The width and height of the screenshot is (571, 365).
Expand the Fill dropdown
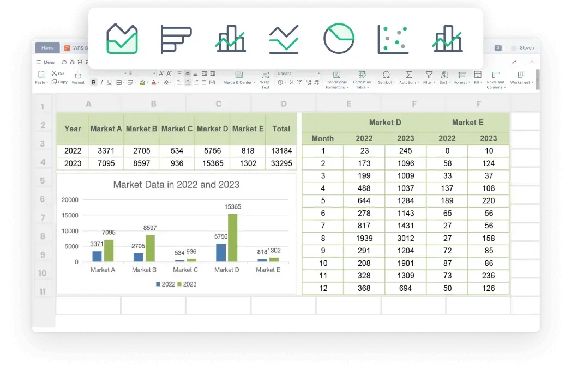coord(482,83)
